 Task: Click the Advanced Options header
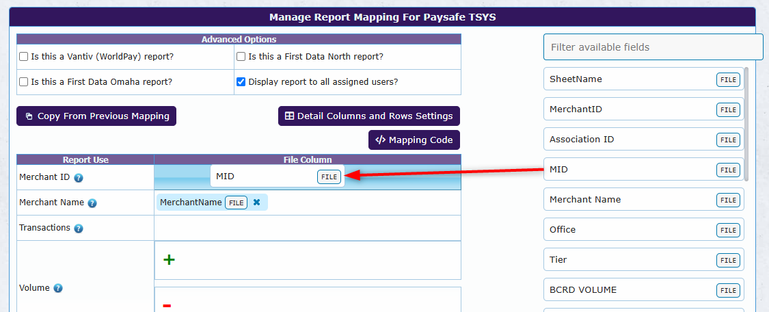239,39
